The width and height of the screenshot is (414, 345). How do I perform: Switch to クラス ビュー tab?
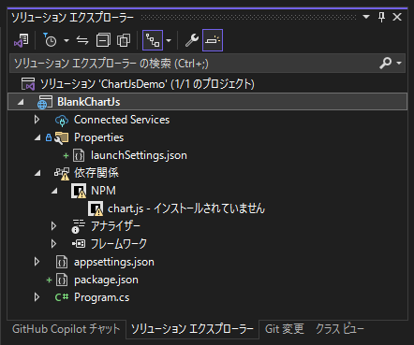pyautogui.click(x=340, y=329)
